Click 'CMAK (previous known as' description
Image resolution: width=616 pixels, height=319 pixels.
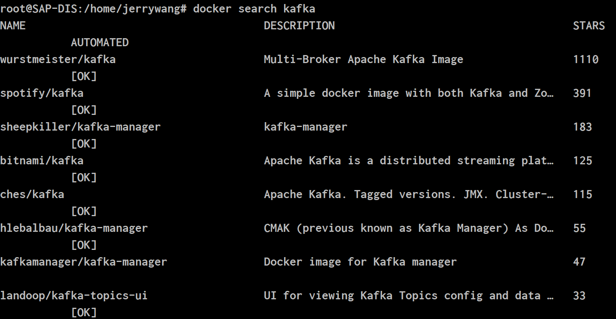[x=408, y=228]
